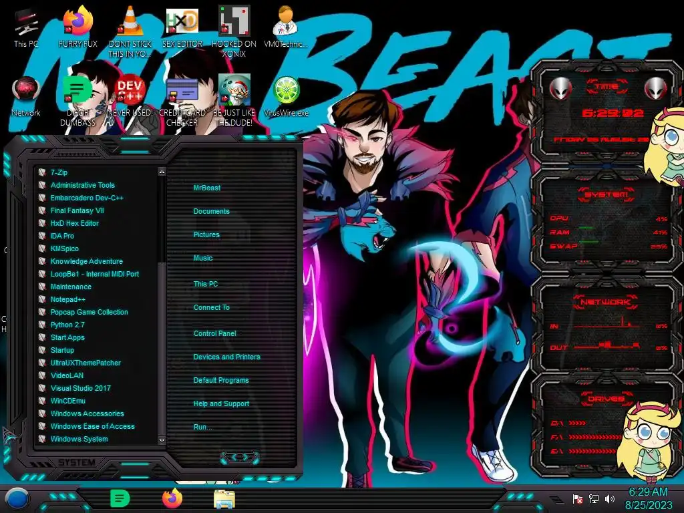Viewport: 684px width, 513px height.
Task: Open Music from the Start menu
Action: [x=203, y=258]
